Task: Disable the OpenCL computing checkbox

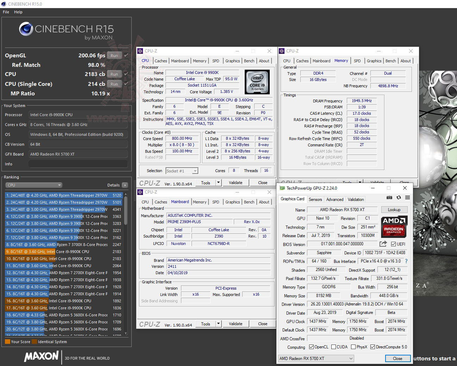Action: pos(311,347)
